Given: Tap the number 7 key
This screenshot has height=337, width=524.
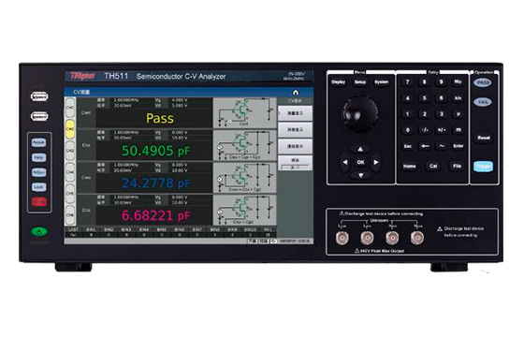Looking at the screenshot, I should click(407, 82).
